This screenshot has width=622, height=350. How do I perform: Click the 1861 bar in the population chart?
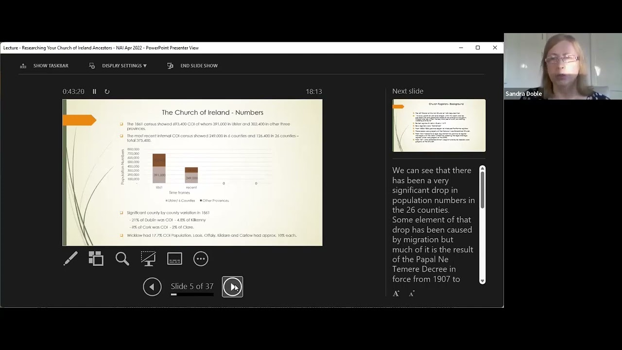point(159,168)
